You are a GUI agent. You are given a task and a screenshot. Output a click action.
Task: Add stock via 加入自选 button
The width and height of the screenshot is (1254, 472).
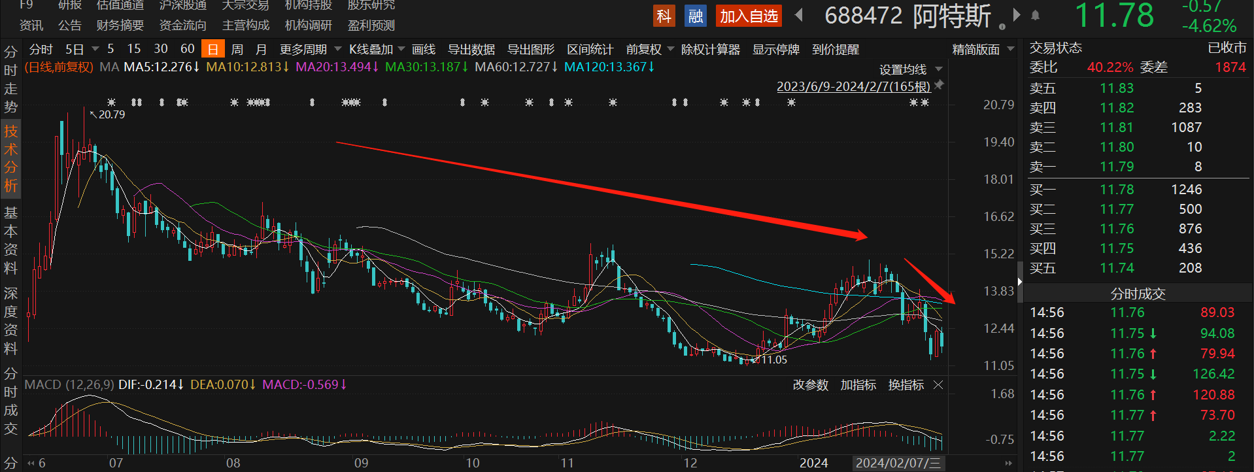click(x=749, y=16)
